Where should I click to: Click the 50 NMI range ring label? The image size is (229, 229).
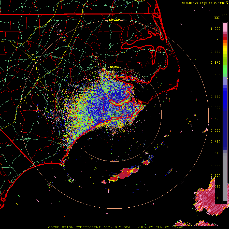(x=114, y=67)
